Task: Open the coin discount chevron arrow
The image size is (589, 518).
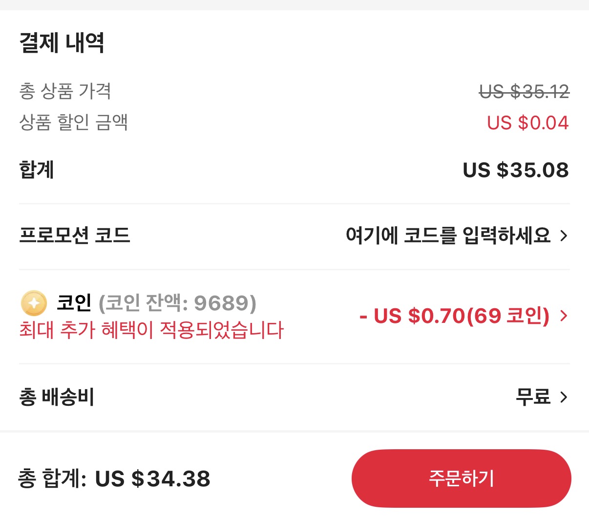Action: pyautogui.click(x=564, y=316)
